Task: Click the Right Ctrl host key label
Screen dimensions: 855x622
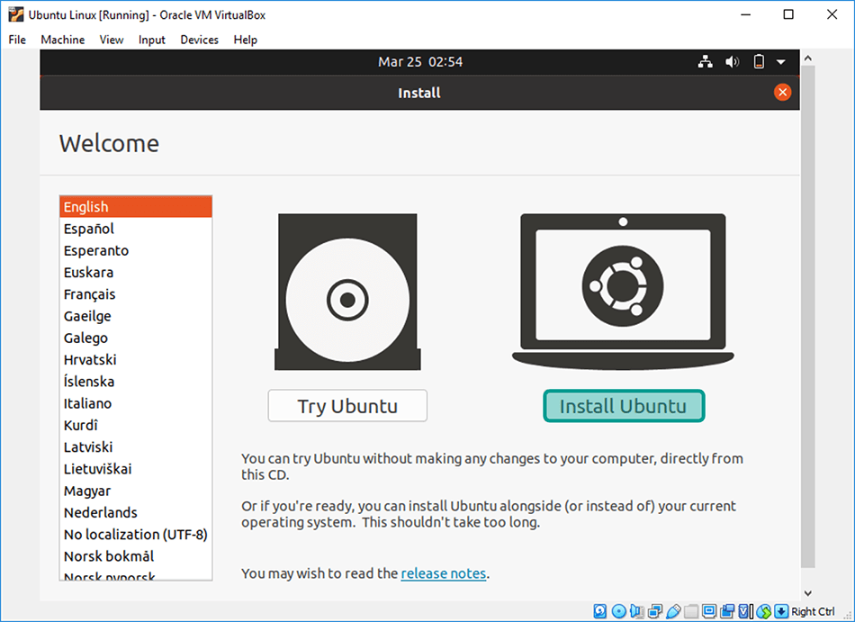Action: [813, 611]
